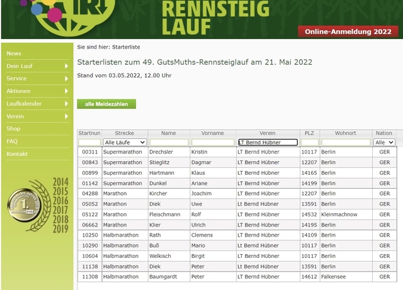Sort by the PLZ column header
Image resolution: width=403 pixels, height=290 pixels.
(x=309, y=133)
